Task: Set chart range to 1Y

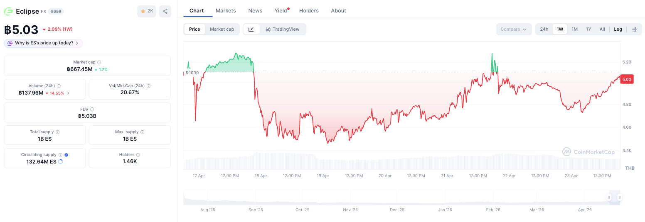Action: tap(588, 29)
